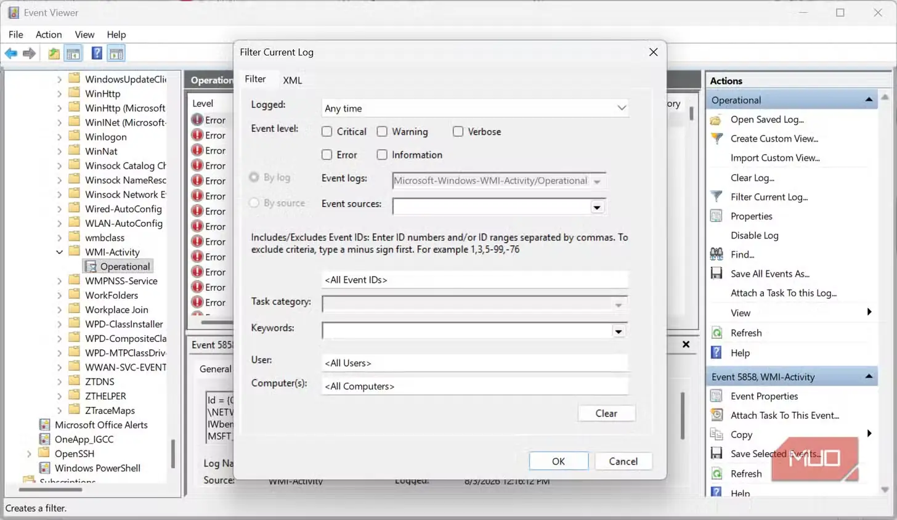Toggle the console tree toolbar icon
The width and height of the screenshot is (897, 520).
tap(73, 54)
